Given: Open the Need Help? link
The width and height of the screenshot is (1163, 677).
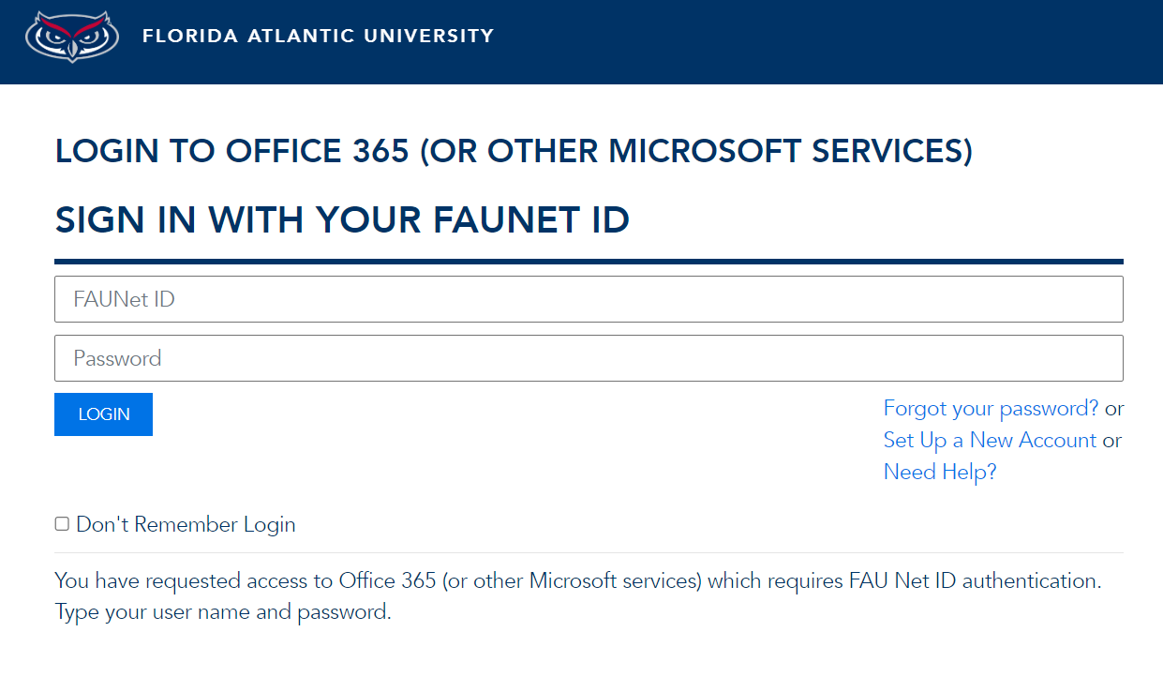Looking at the screenshot, I should (940, 472).
